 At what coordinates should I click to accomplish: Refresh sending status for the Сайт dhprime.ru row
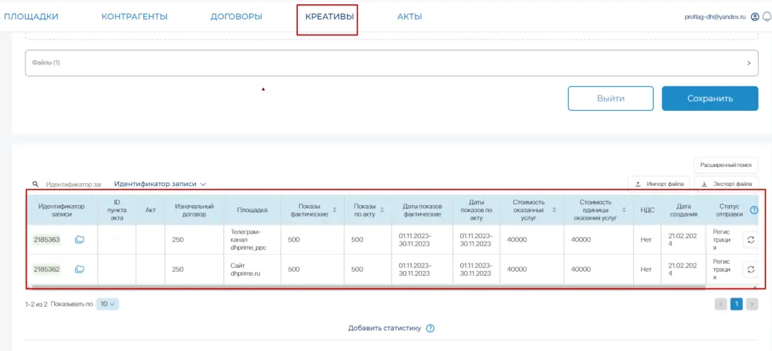click(750, 269)
